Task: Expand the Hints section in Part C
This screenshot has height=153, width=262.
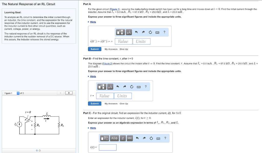Action: (92, 128)
